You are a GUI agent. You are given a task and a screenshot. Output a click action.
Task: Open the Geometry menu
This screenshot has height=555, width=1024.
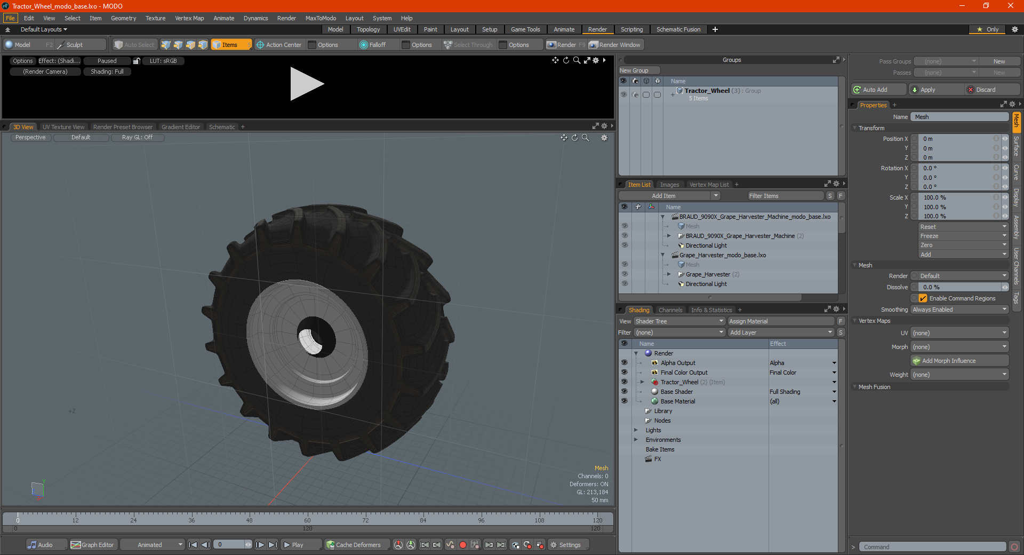coord(123,18)
